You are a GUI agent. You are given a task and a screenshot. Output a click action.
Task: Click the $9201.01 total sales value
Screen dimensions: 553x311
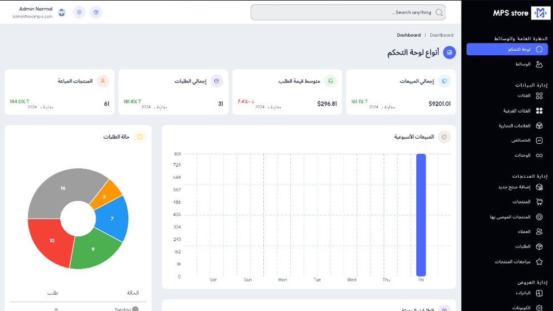[439, 104]
